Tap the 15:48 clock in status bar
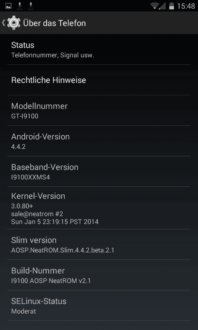Viewport: 198px width, 330px height. 186,6
